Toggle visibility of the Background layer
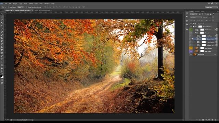 191,54
